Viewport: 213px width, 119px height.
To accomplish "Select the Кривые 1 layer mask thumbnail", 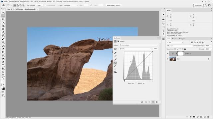I will 180,54.
